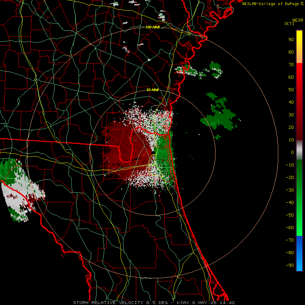Select the 40 value on the velocity scale
Image resolution: width=305 pixels, height=305 pixels.
(291, 102)
